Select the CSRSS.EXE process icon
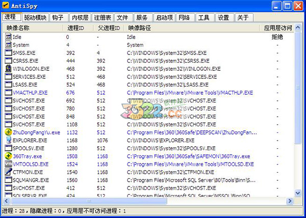The image size is (306, 218). pos(8,61)
